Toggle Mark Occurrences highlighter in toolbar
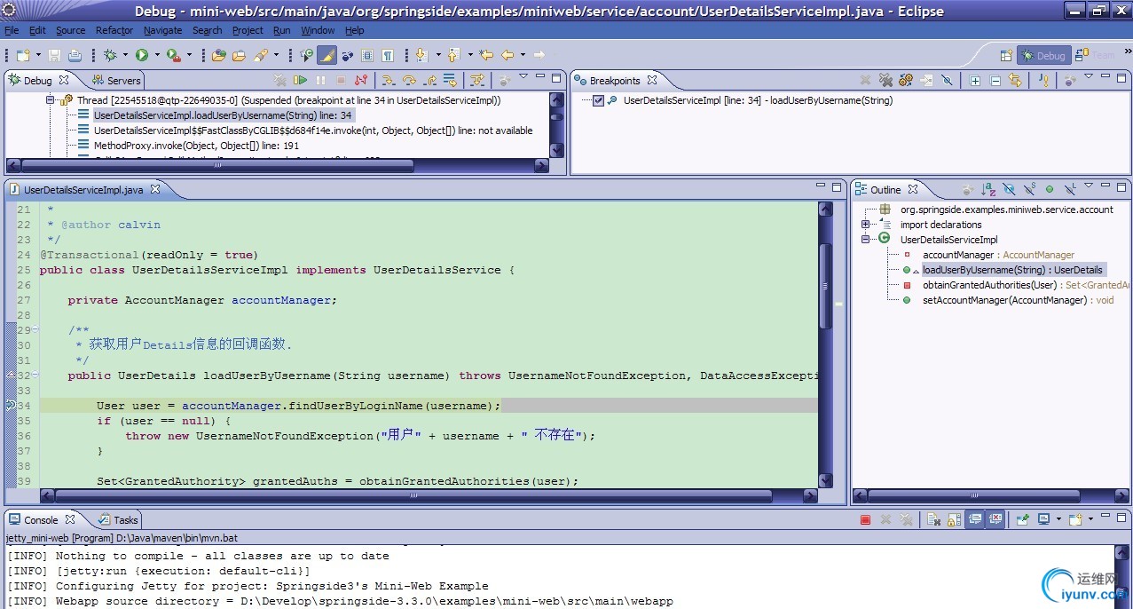Image resolution: width=1133 pixels, height=609 pixels. point(327,55)
